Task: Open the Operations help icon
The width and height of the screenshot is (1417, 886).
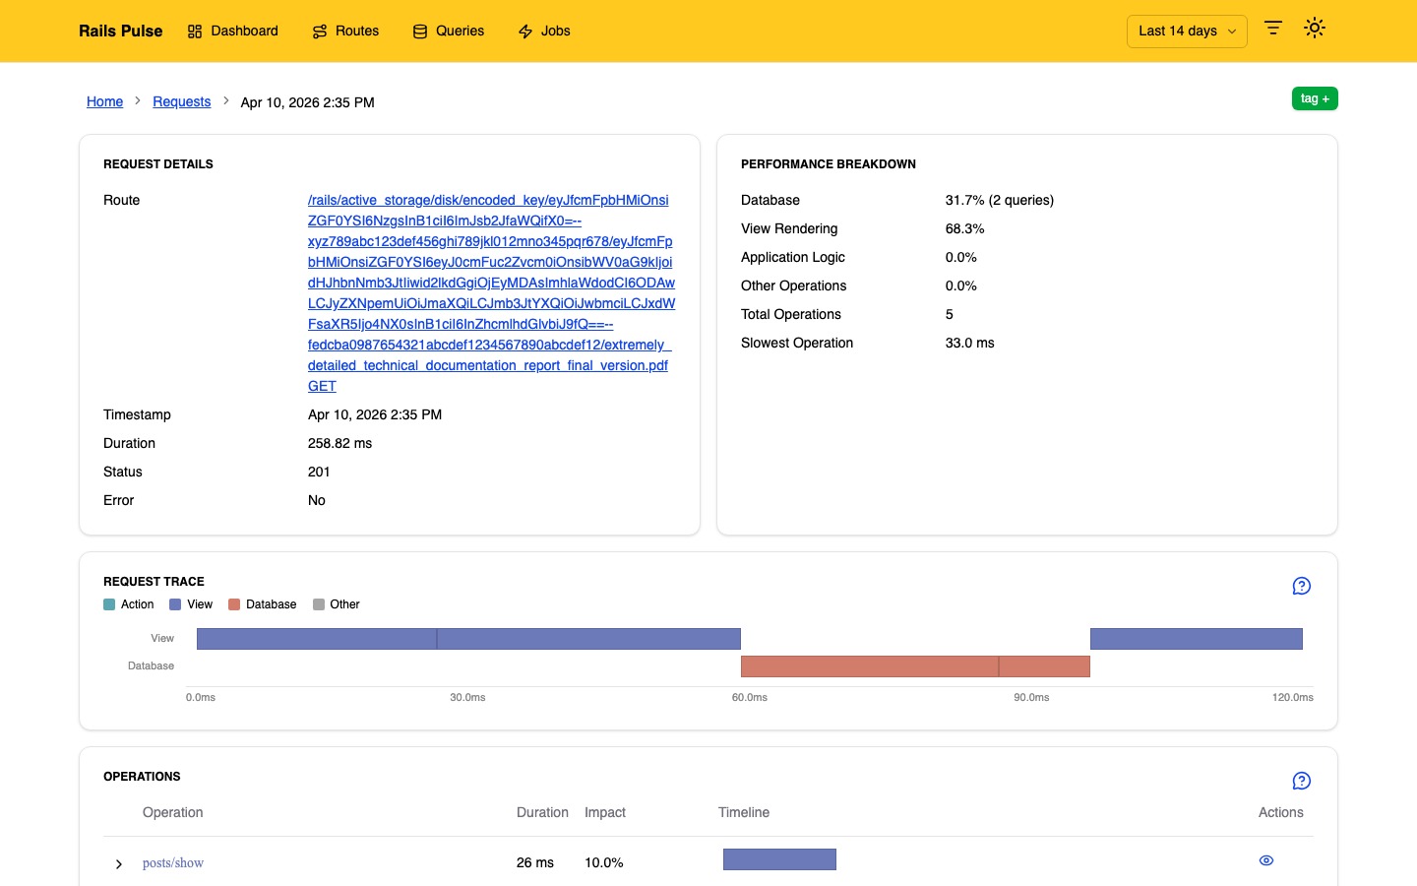Action: [1301, 781]
